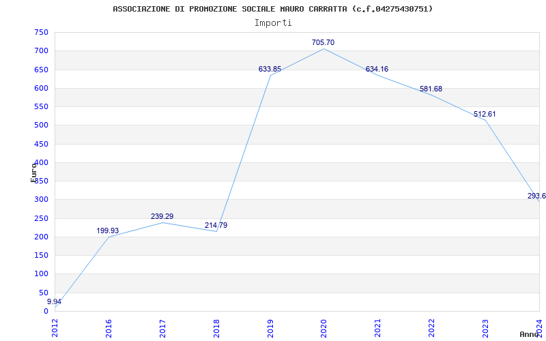Click the 705.70 peak data label
Screen dimensions: 546x341
[x=323, y=42]
